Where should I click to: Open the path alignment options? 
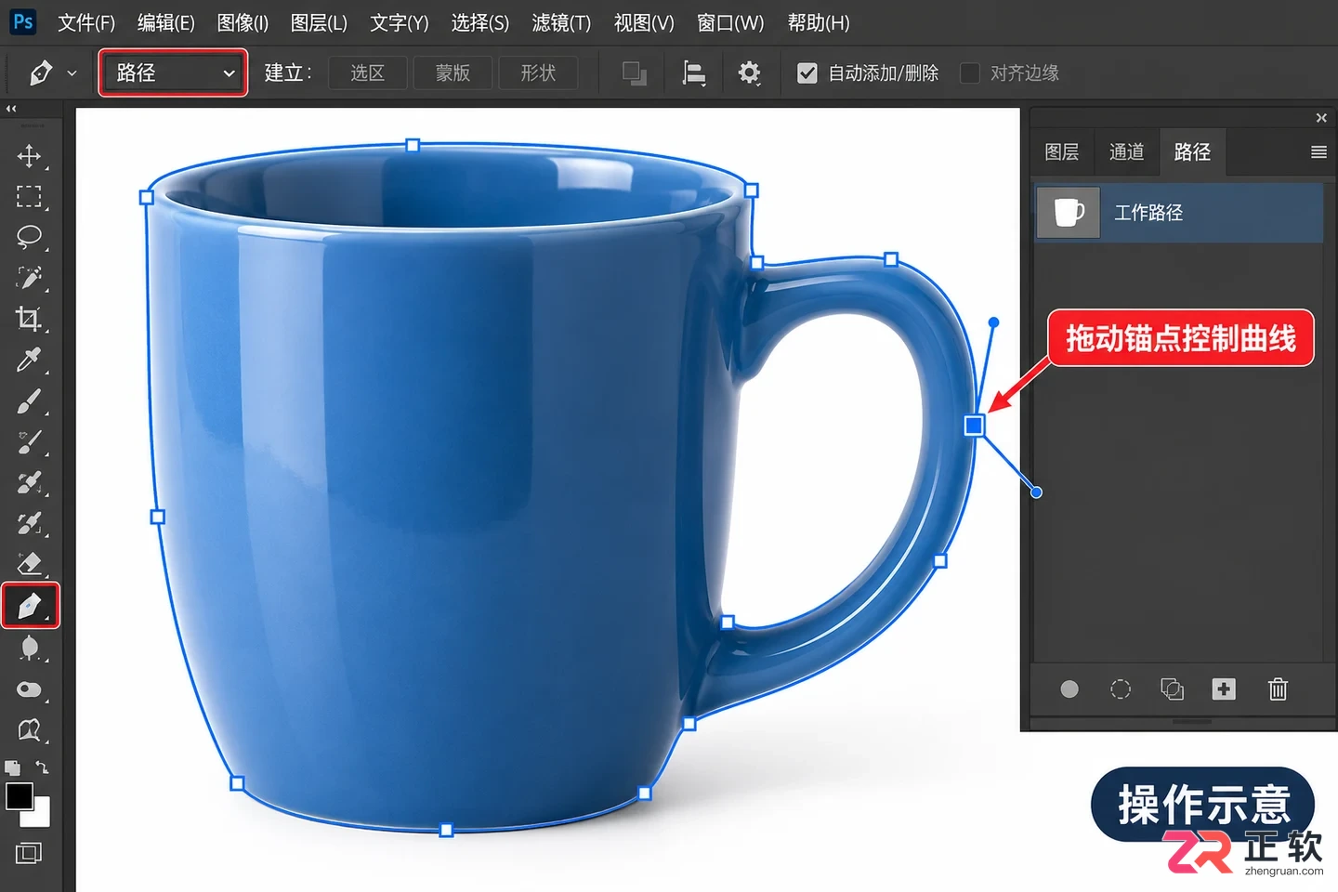694,72
